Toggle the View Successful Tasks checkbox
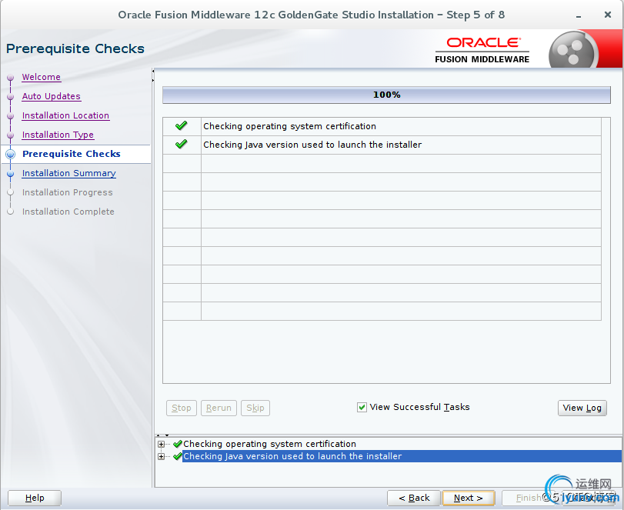The image size is (624, 510). (x=362, y=408)
